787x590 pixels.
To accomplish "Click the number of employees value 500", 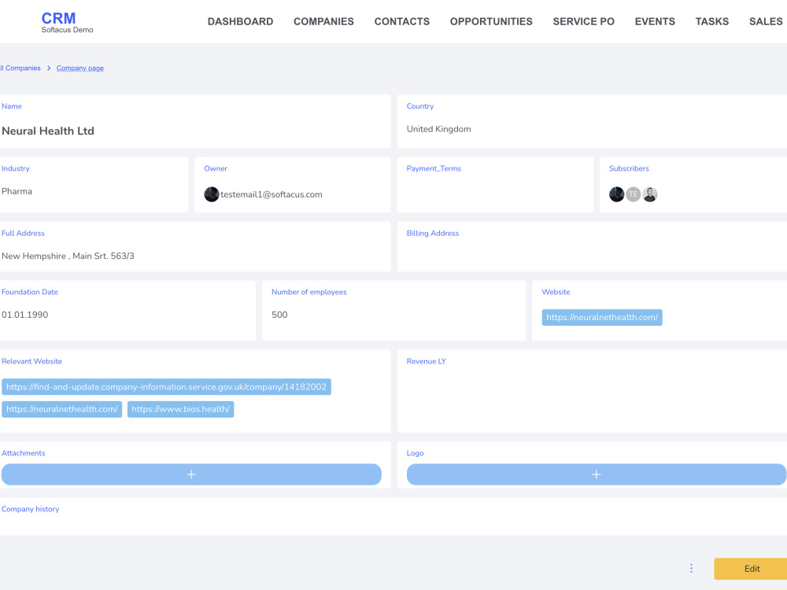I will 279,315.
